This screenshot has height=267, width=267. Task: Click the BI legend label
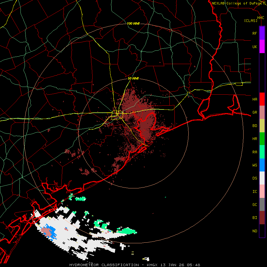tap(255, 218)
